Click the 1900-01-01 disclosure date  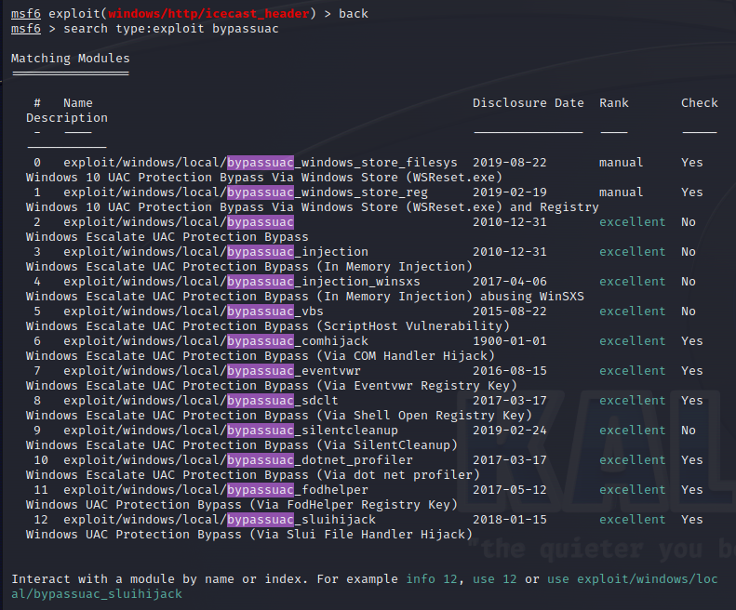[x=509, y=341]
